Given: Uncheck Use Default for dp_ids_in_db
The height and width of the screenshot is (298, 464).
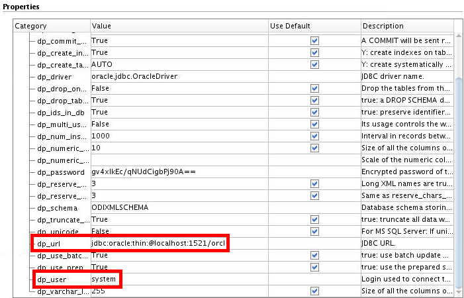Looking at the screenshot, I should point(314,113).
